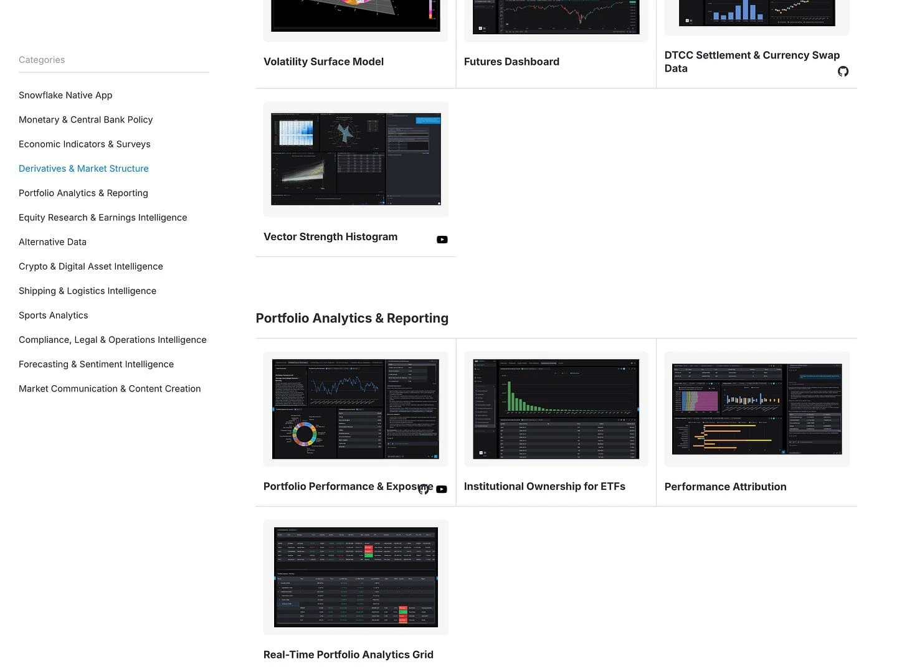Open Shipping & Logistics Intelligence
Viewport: 907px width, 669px height.
pyautogui.click(x=87, y=291)
